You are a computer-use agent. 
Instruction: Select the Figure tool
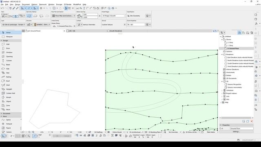point(11,128)
